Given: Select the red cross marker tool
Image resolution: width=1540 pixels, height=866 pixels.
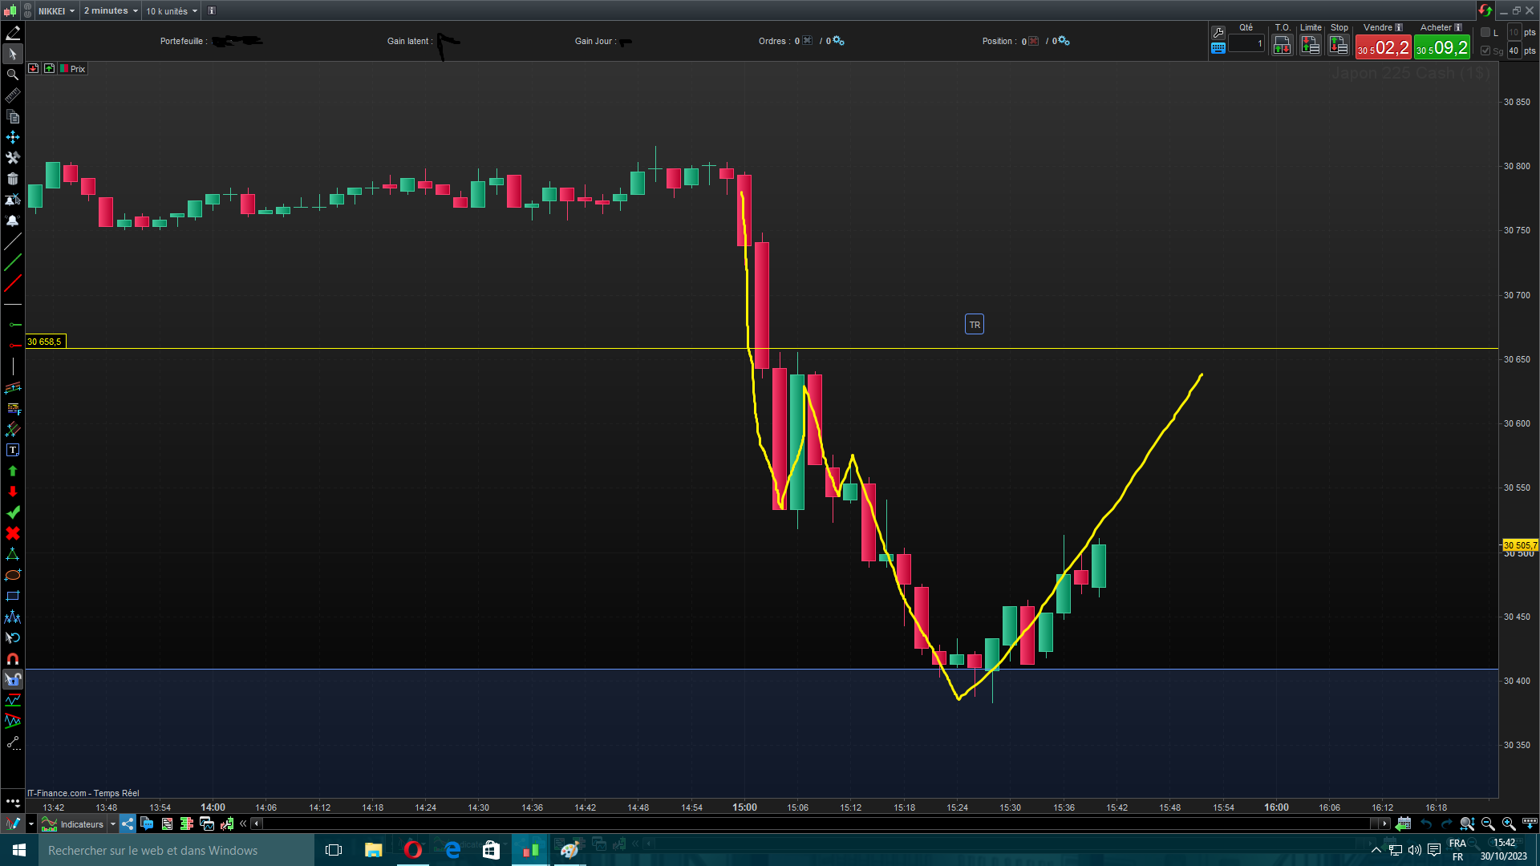Looking at the screenshot, I should pos(12,533).
